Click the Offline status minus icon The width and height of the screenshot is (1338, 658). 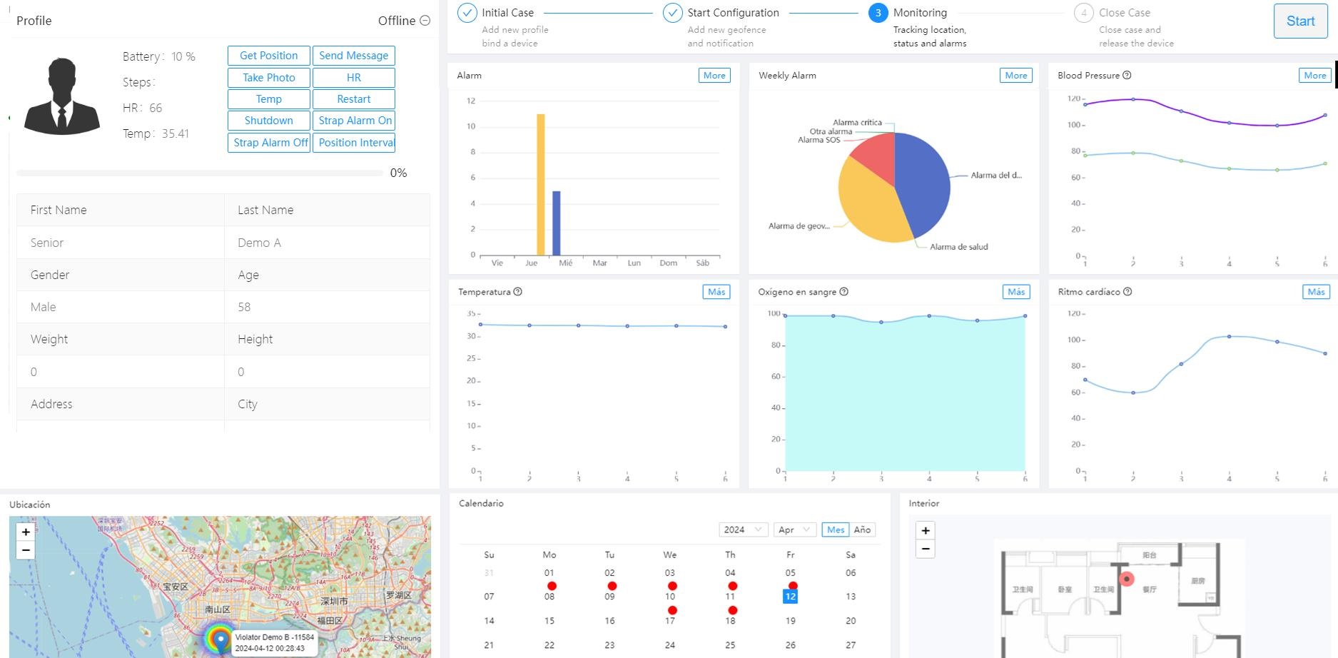[x=425, y=21]
